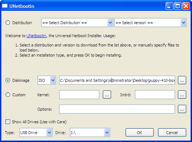Select the Distribution radio button
The width and height of the screenshot is (192, 142).
pos(8,23)
